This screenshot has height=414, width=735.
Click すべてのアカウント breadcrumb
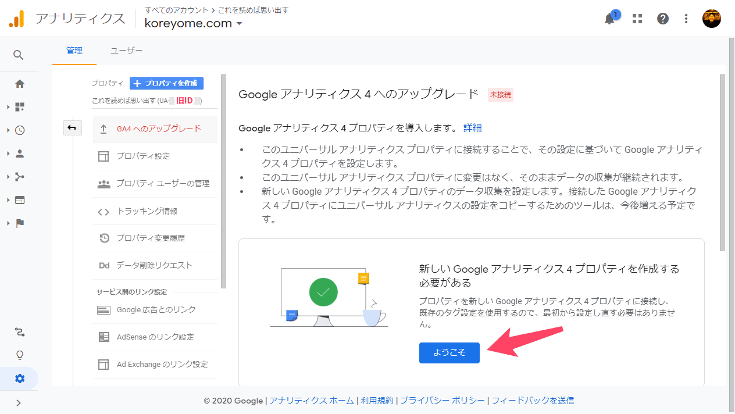177,10
